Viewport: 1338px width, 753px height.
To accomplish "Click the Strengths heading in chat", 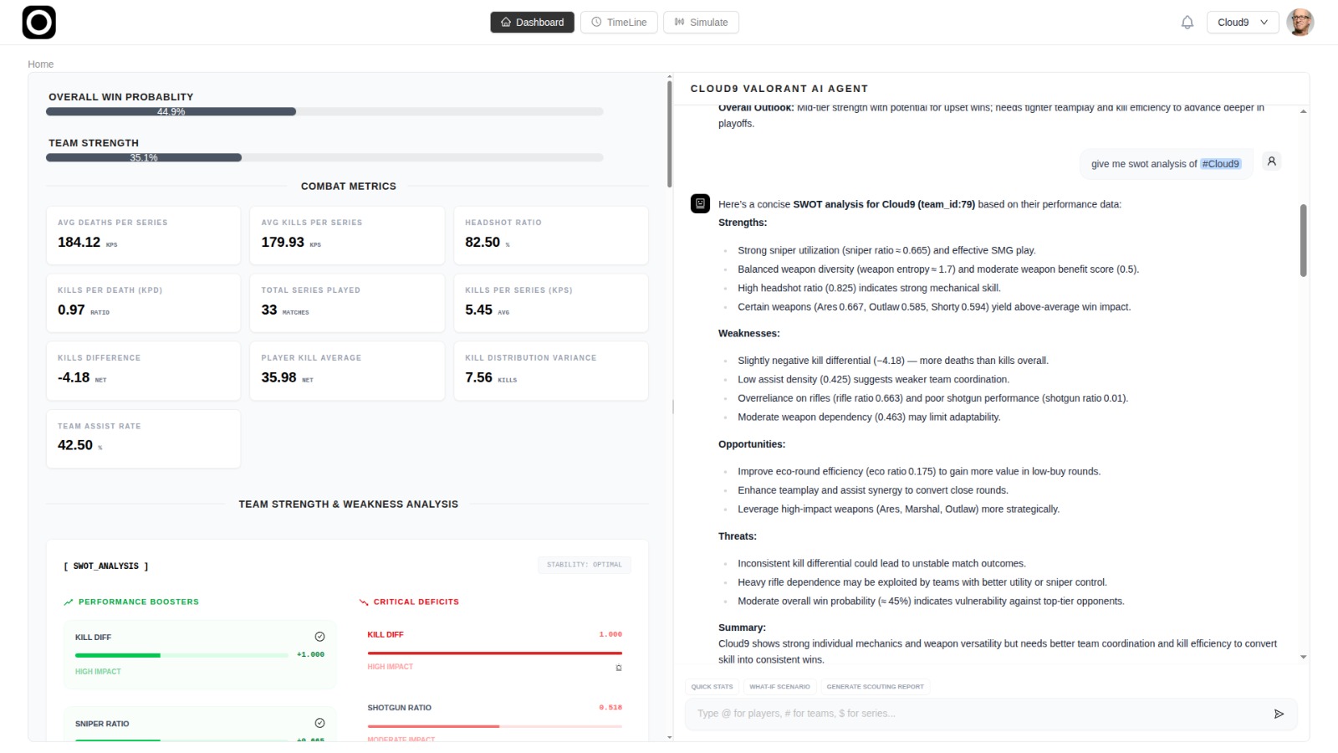I will (x=743, y=223).
